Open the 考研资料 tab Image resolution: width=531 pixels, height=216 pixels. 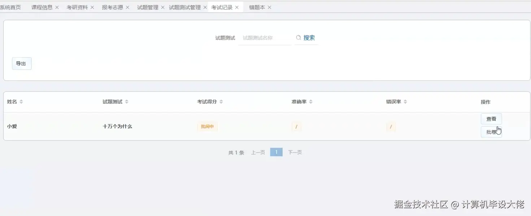[77, 7]
